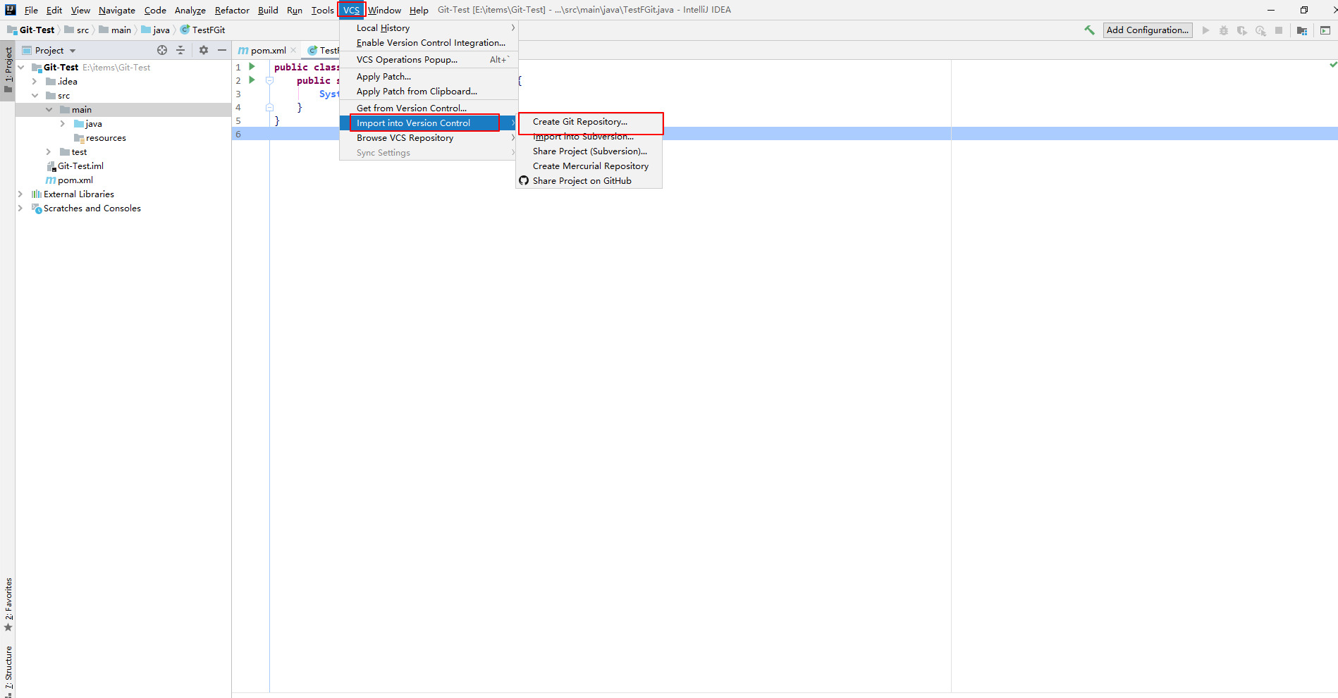1338x698 pixels.
Task: Open the File menu
Action: click(31, 10)
